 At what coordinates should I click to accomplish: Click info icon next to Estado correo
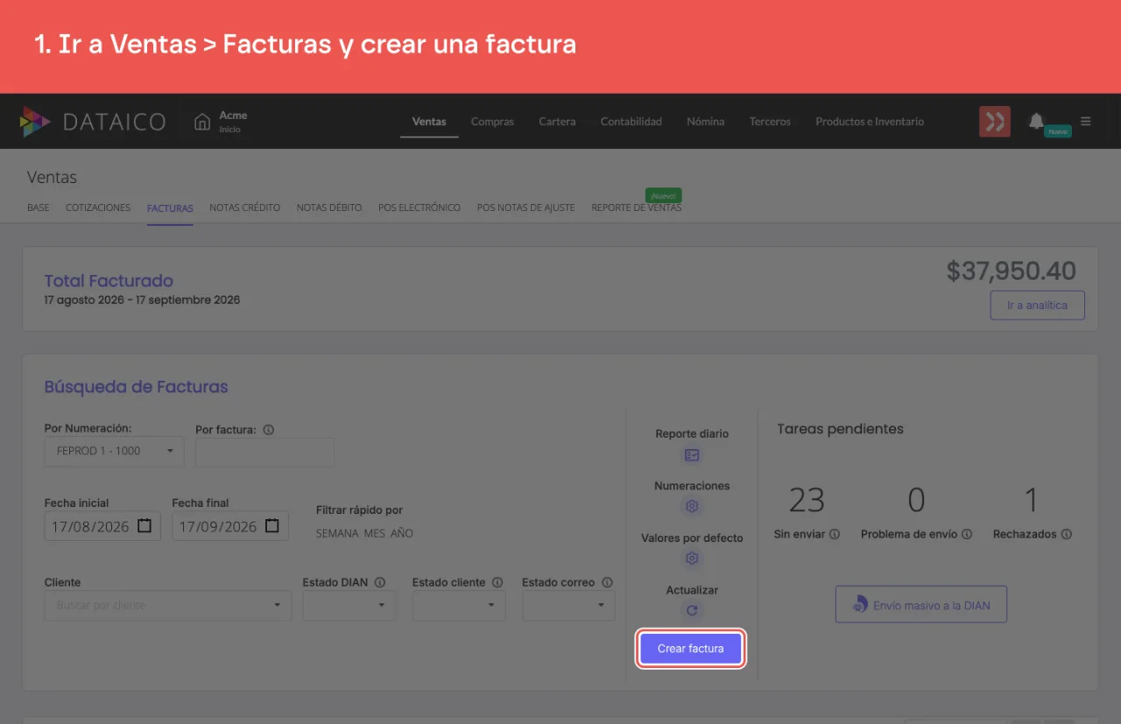[x=607, y=582]
